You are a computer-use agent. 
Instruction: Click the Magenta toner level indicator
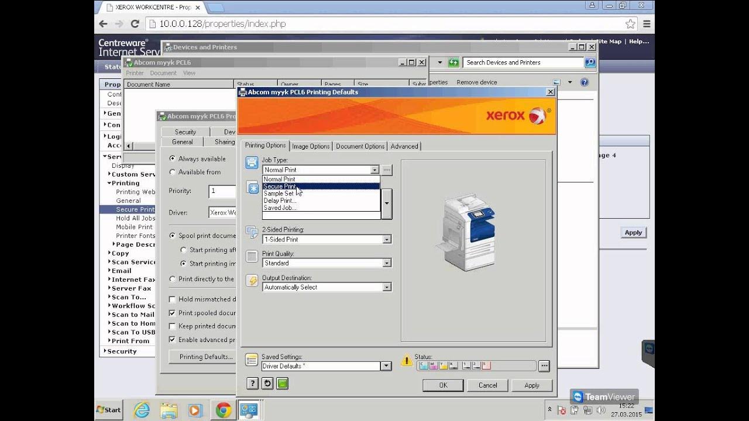pos(433,366)
